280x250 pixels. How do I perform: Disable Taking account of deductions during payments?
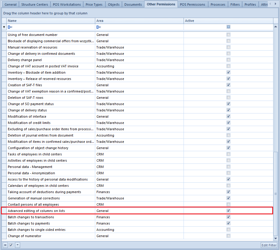(x=228, y=192)
